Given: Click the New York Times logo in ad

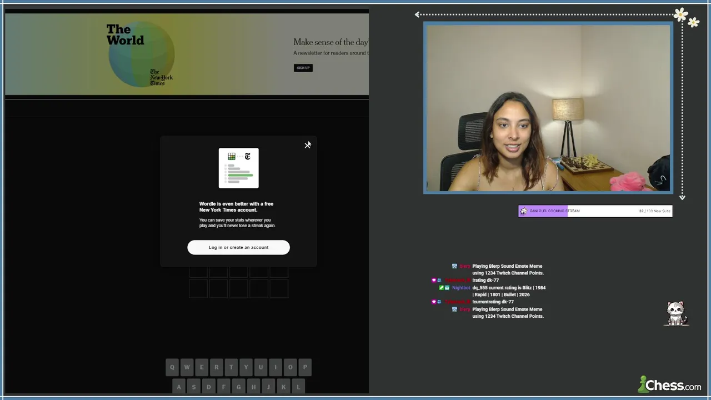Looking at the screenshot, I should [161, 77].
